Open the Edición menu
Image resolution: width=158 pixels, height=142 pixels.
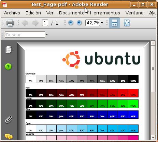coord(33,13)
